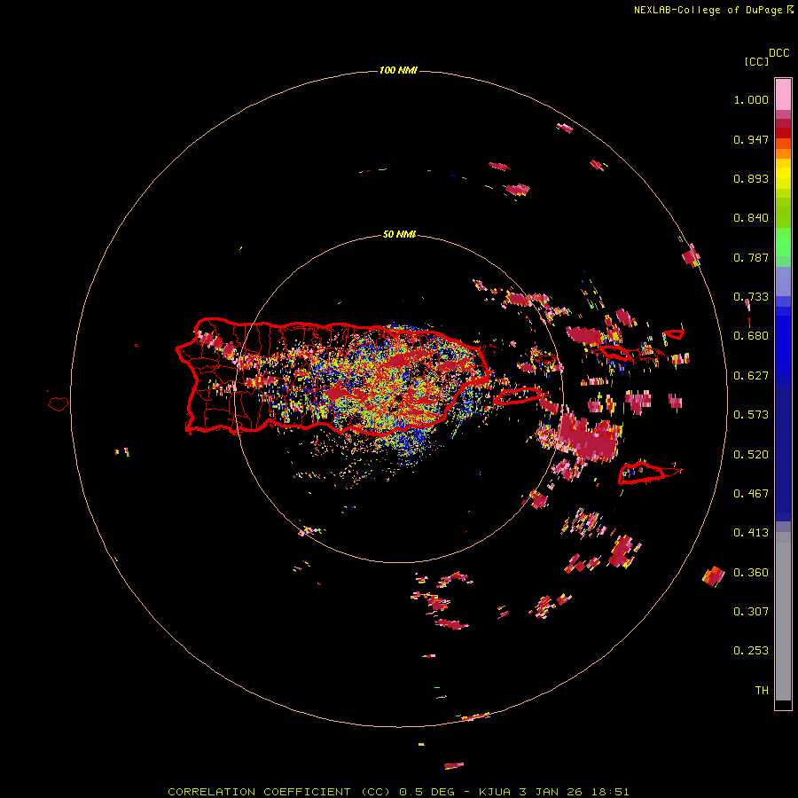The width and height of the screenshot is (798, 798).
Task: Click the 0.733 scale value
Action: [751, 297]
